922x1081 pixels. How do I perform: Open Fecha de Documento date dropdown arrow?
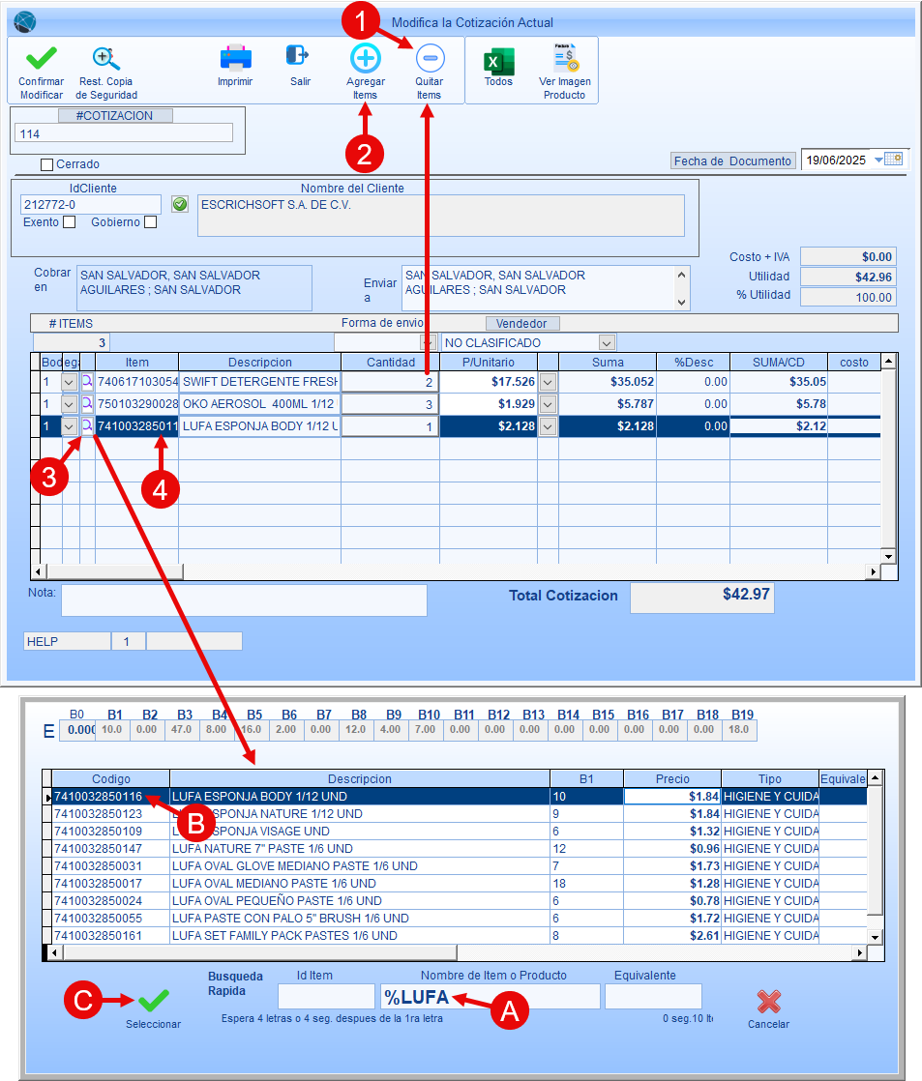tap(878, 160)
